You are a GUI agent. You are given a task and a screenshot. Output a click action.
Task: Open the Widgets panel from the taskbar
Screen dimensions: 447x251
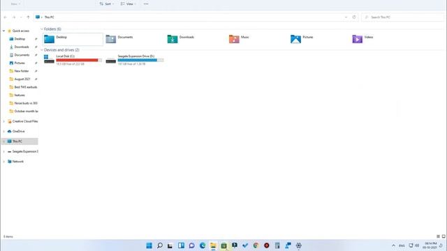pos(181,245)
